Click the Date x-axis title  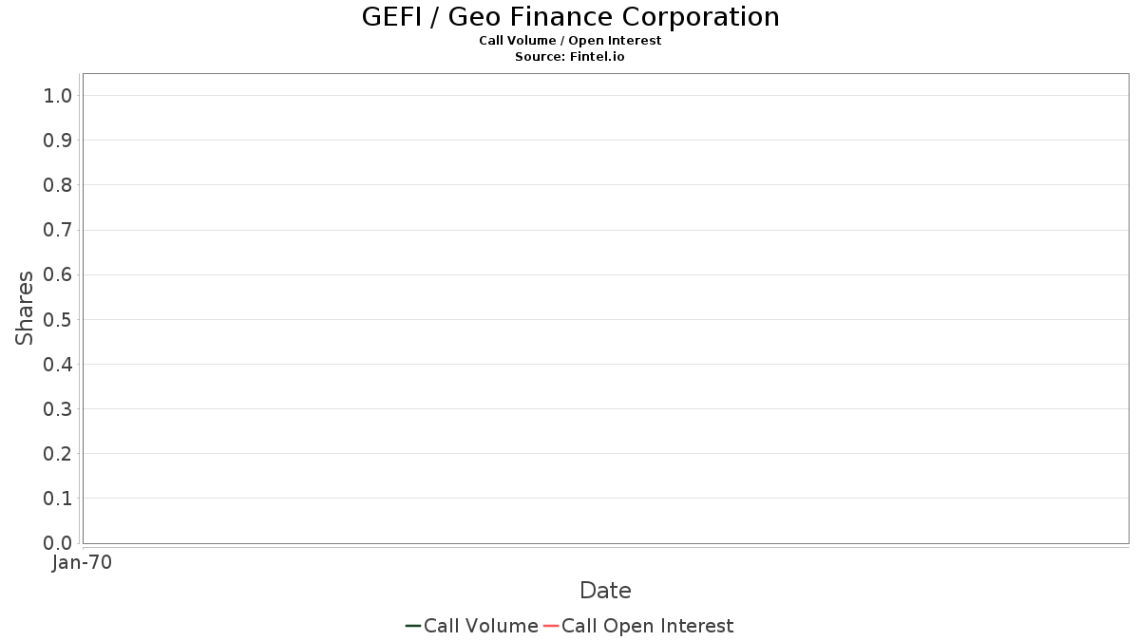pos(605,591)
